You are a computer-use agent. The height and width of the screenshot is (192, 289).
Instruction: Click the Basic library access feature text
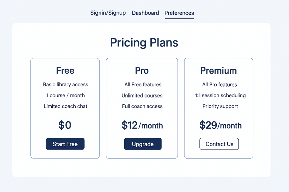tap(65, 85)
